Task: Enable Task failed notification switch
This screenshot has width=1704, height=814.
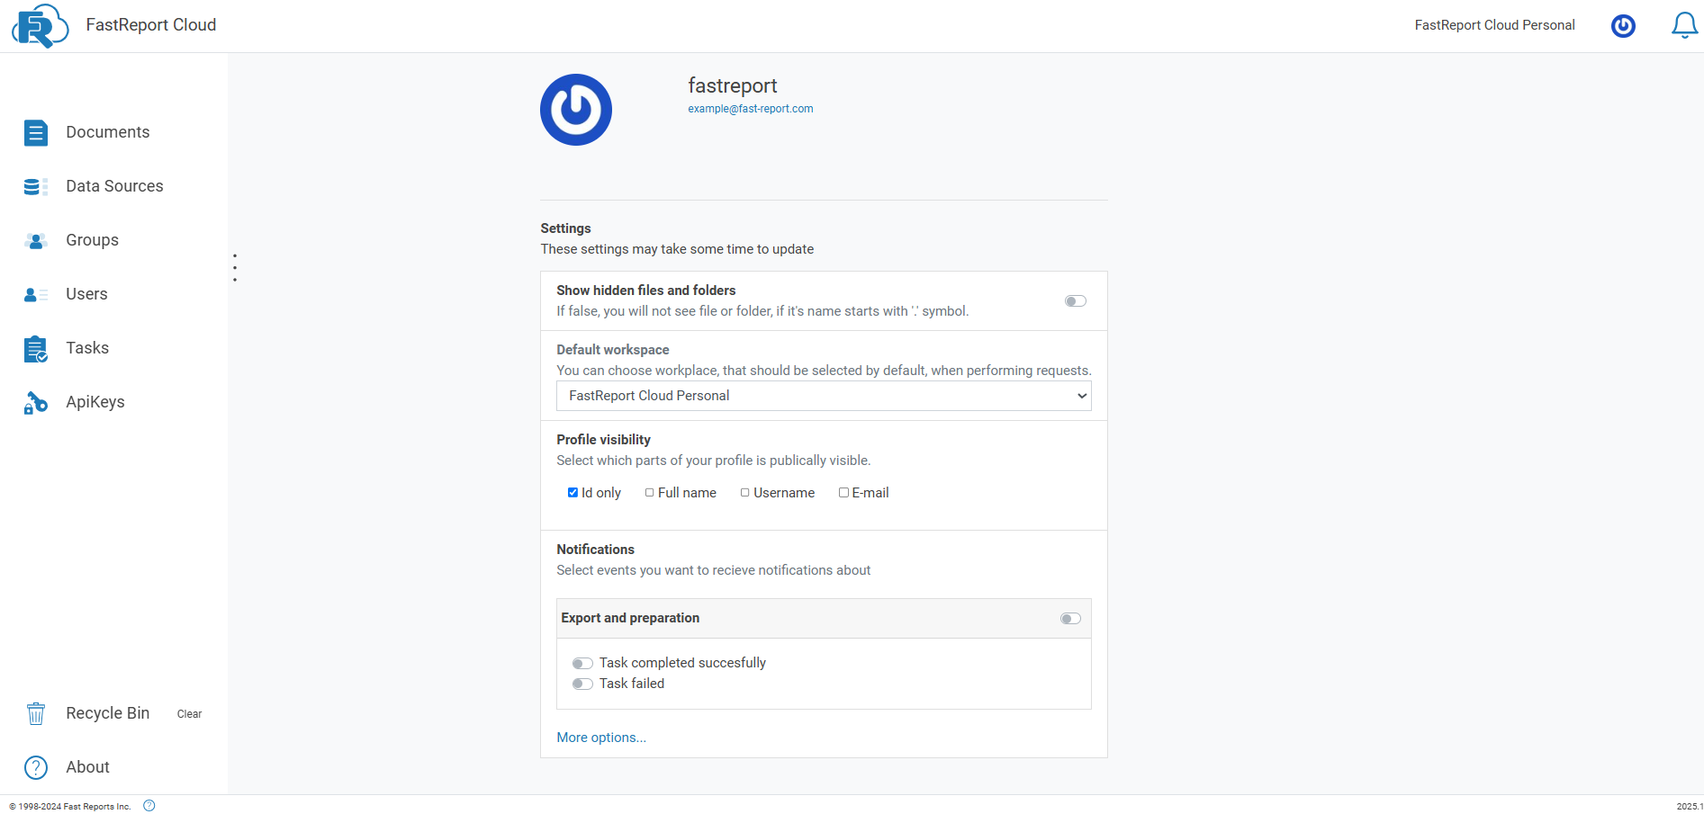Action: (582, 684)
